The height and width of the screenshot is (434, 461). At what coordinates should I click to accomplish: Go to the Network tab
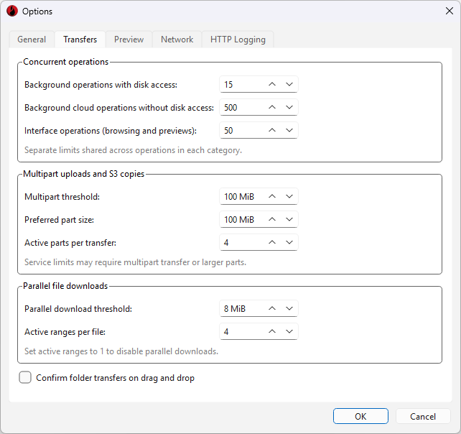[177, 40]
